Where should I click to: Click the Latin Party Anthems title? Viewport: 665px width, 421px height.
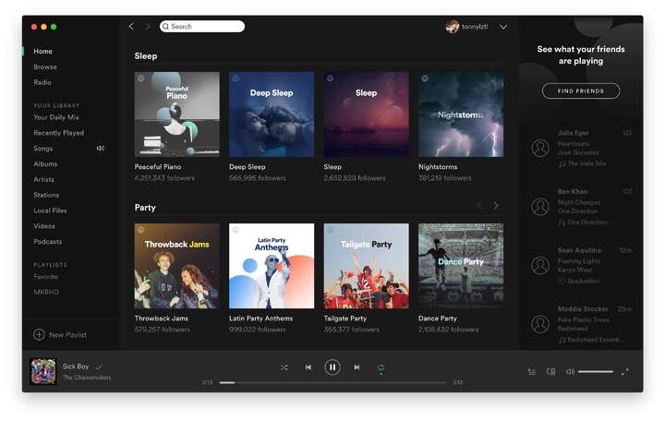260,319
